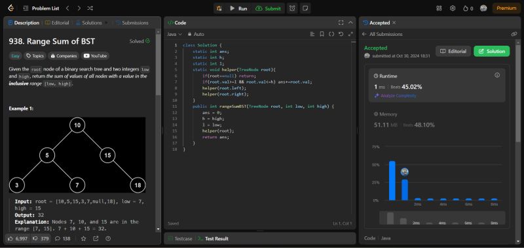Go to the next problem arrow
The width and height of the screenshot is (524, 248).
pos(79,8)
